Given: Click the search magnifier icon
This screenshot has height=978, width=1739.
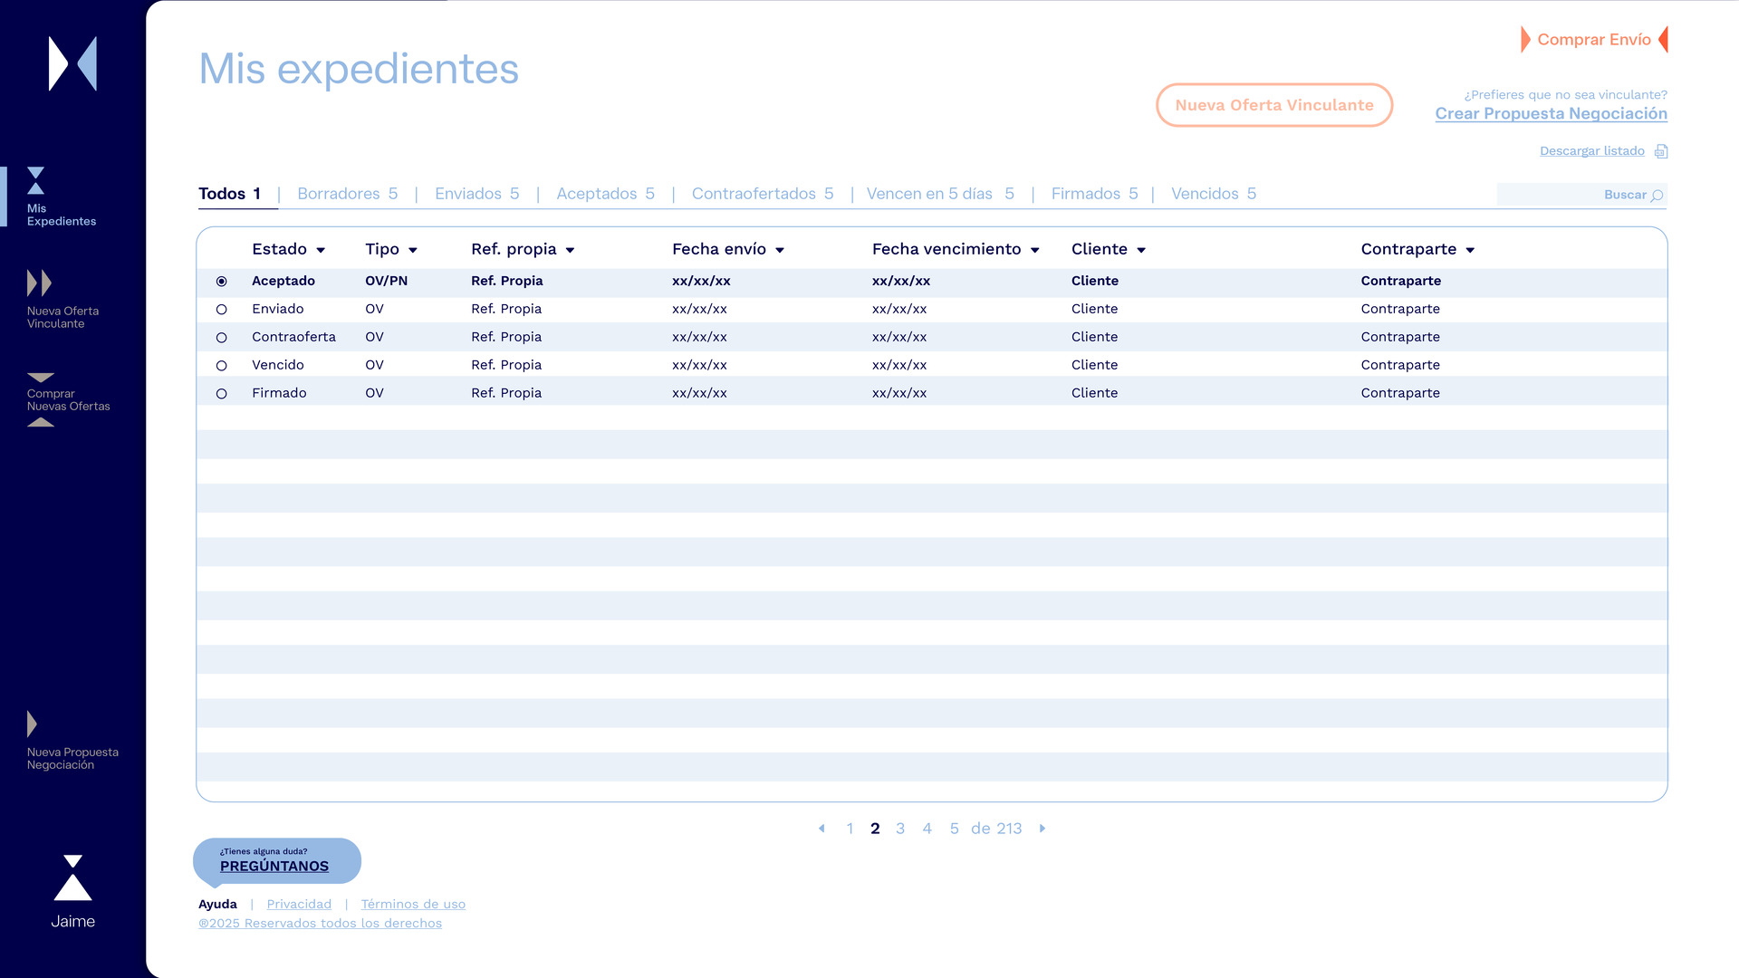Looking at the screenshot, I should point(1657,195).
